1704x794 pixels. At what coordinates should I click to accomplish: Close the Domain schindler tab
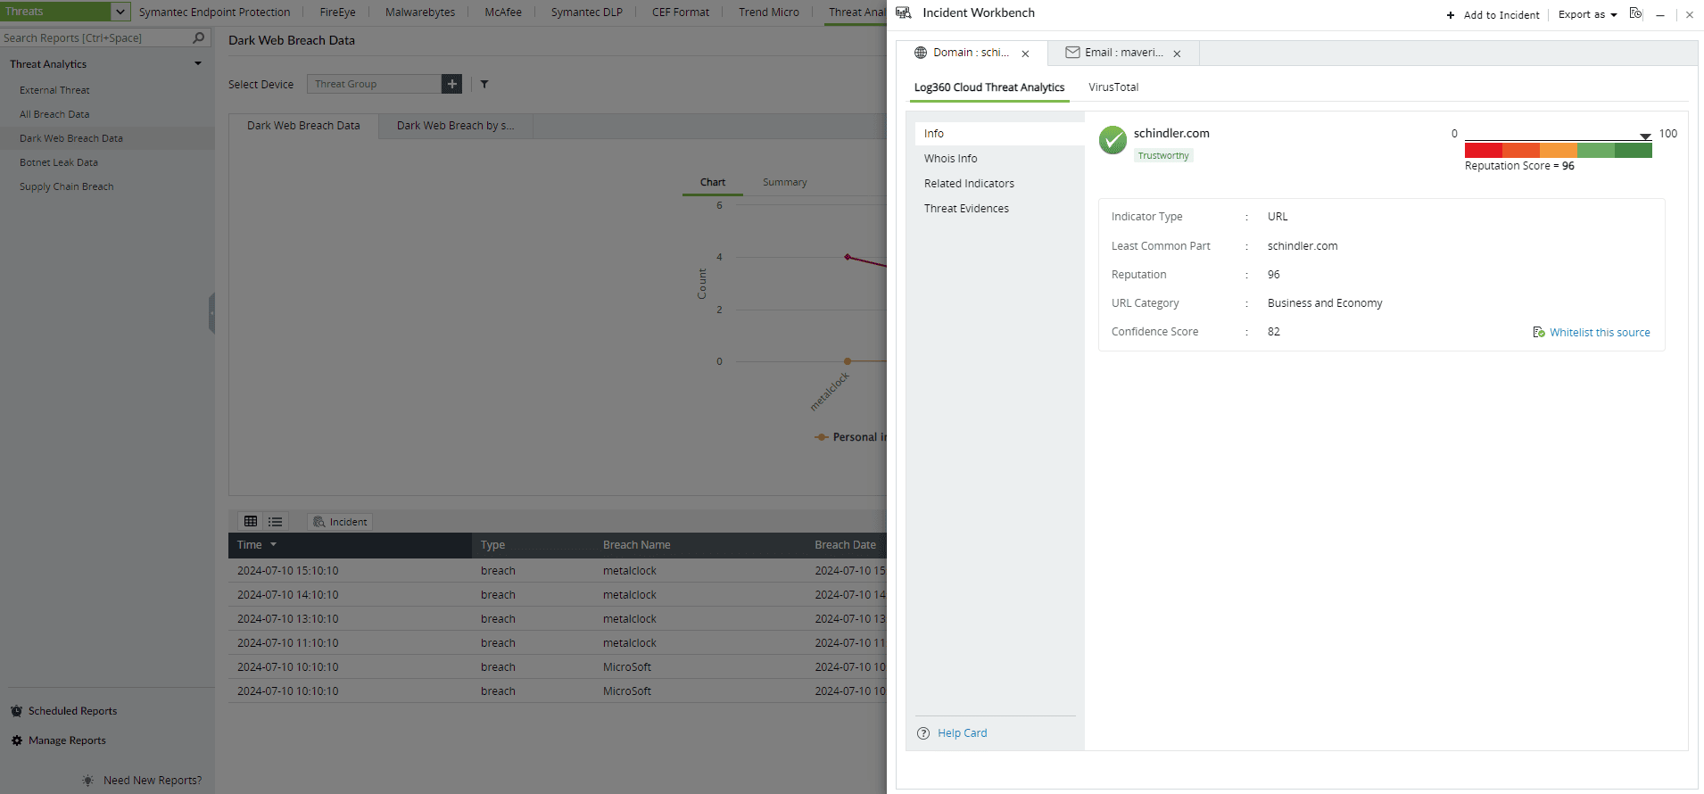[x=1026, y=54]
